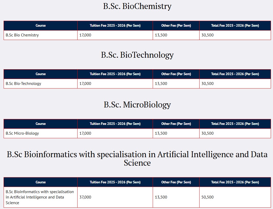Click MicroBiology table's Total Fee header

[235, 124]
